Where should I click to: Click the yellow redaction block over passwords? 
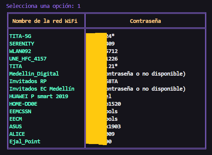(x=96, y=89)
